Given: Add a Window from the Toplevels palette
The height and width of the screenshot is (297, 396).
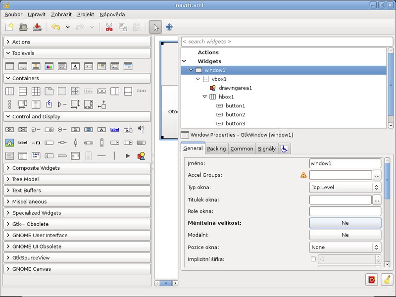Looking at the screenshot, I should (x=9, y=66).
